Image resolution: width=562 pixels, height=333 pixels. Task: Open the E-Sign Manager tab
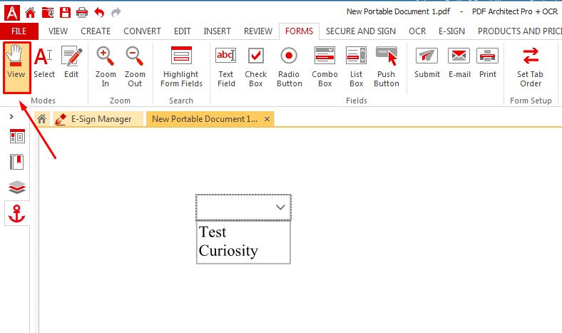[x=98, y=118]
